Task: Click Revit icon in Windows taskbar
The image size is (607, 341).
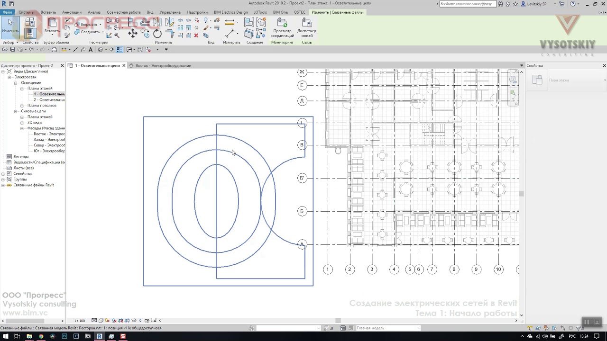Action: click(x=100, y=336)
